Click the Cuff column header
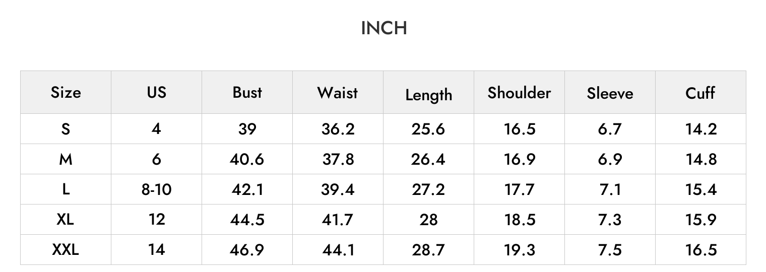 [700, 93]
